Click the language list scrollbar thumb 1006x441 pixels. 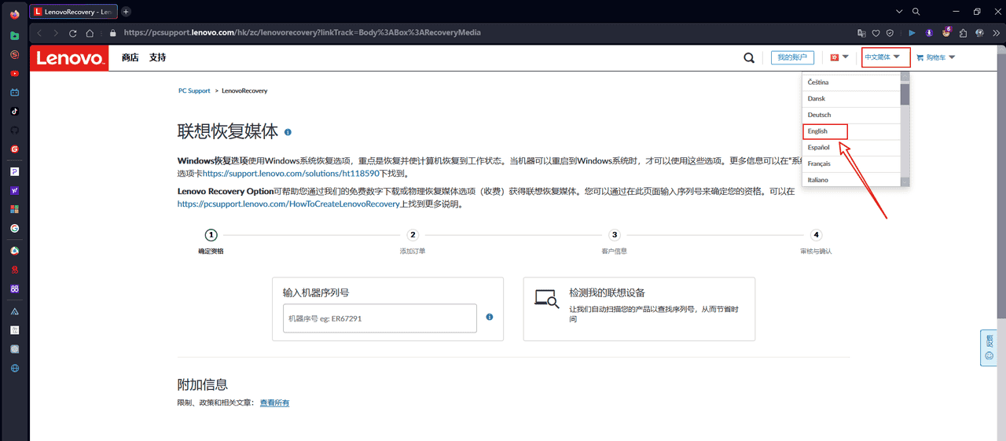[x=905, y=94]
